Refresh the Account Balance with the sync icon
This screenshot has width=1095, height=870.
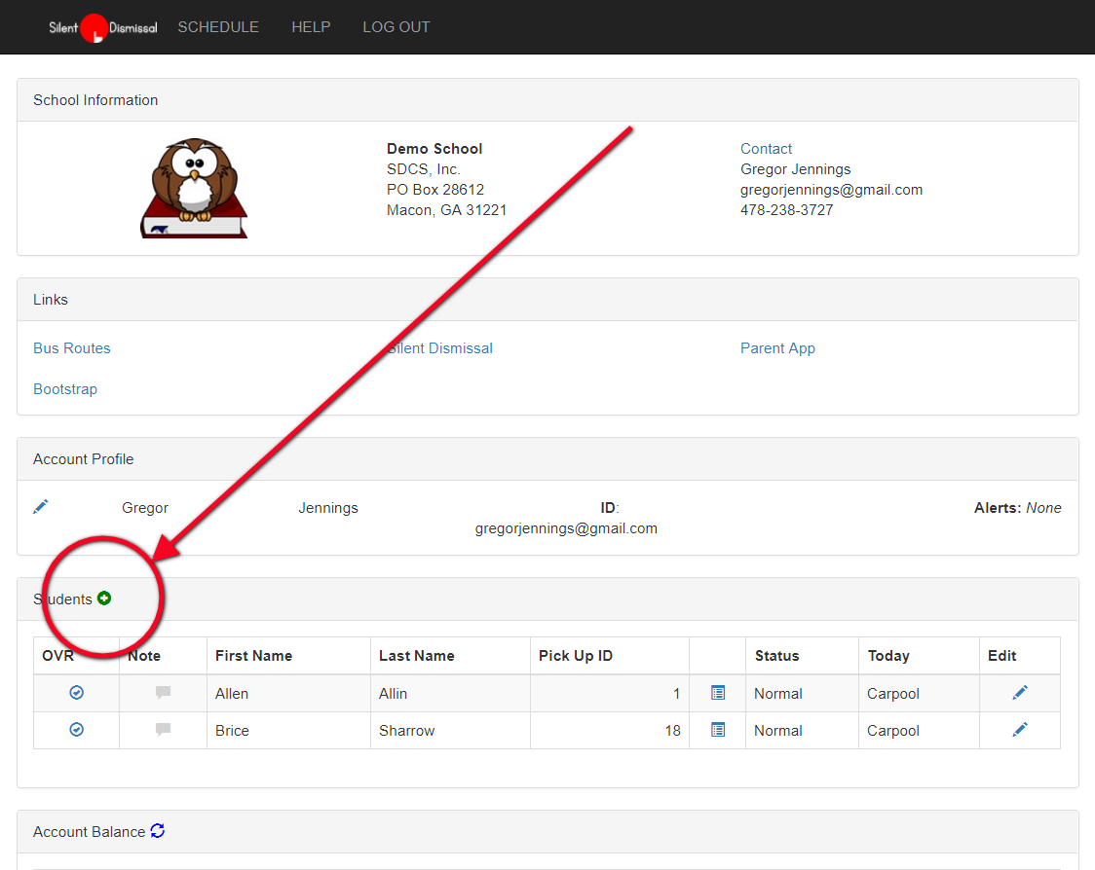pos(158,831)
